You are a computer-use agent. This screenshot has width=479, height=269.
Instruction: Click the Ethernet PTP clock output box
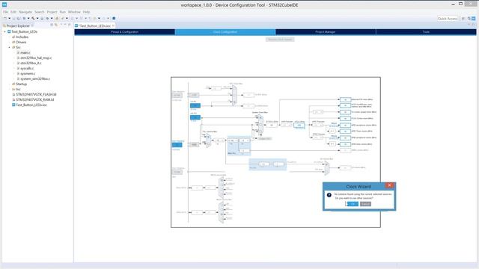[345, 99]
